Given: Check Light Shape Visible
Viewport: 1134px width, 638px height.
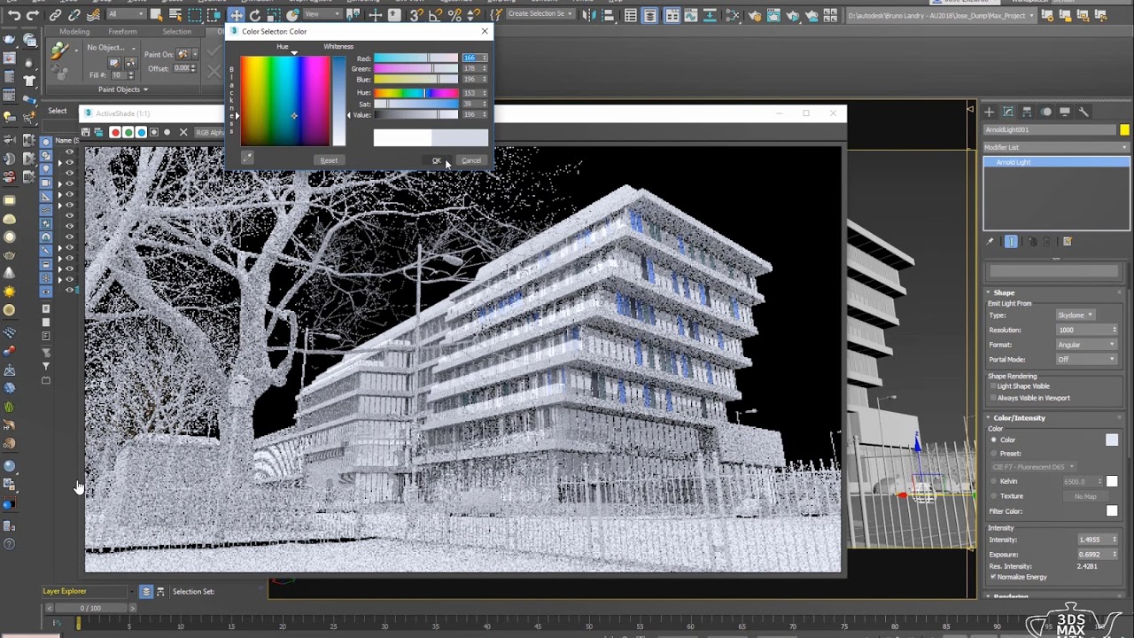Looking at the screenshot, I should tap(992, 386).
